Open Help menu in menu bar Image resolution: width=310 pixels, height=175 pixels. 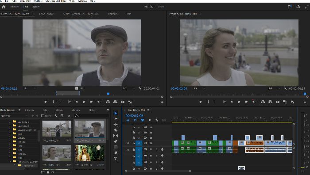(93, 1)
